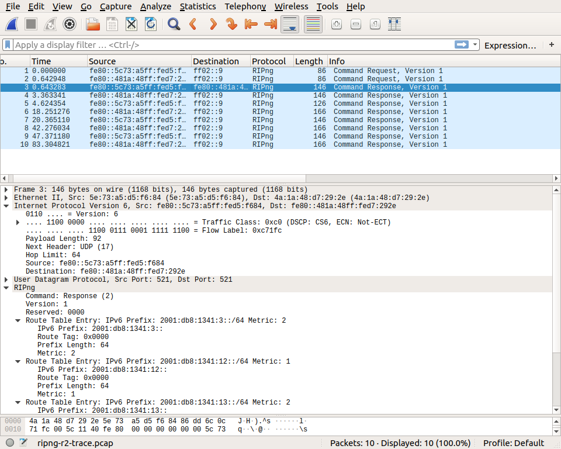Viewport: 561px width, 449px height.
Task: Zoom out of packet text
Action: tap(356, 25)
